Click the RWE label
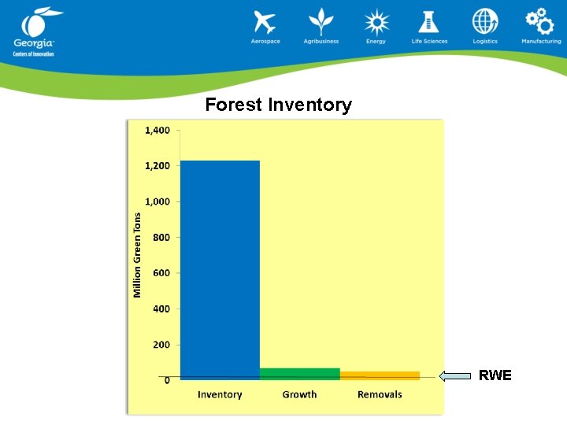The image size is (567, 425). (x=495, y=375)
